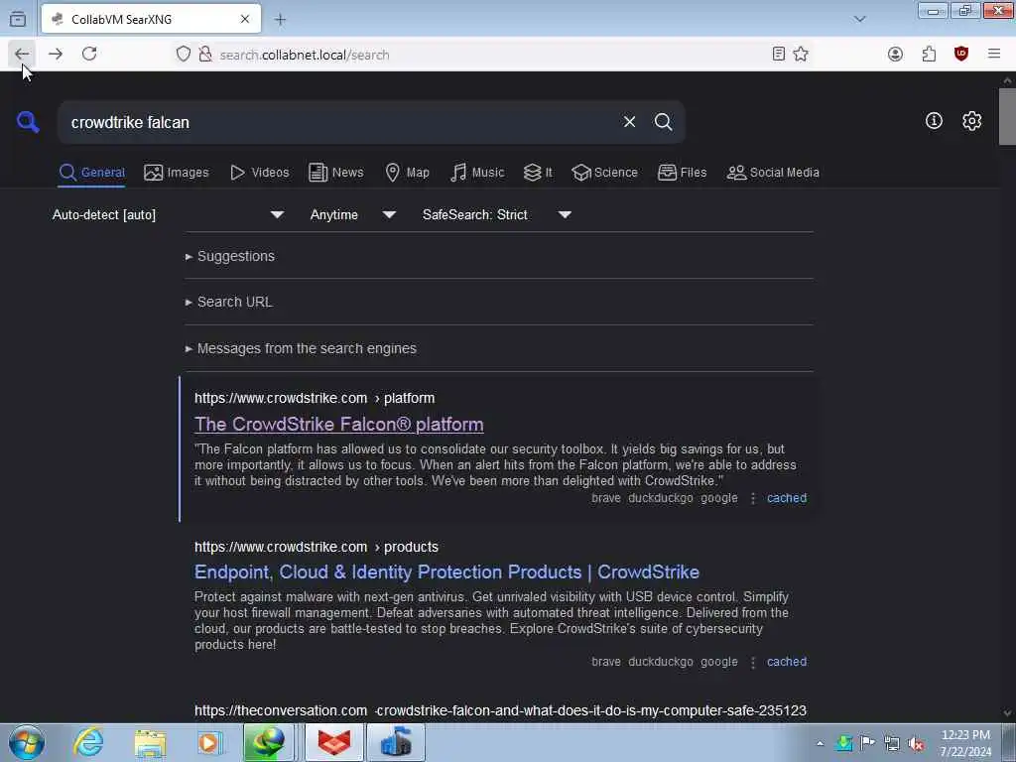Viewport: 1016px width, 762px height.
Task: Switch to the Social Media category
Action: pos(773,173)
